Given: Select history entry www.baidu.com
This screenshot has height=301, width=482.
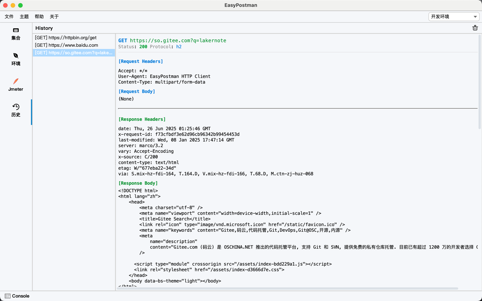Looking at the screenshot, I should tap(74, 45).
